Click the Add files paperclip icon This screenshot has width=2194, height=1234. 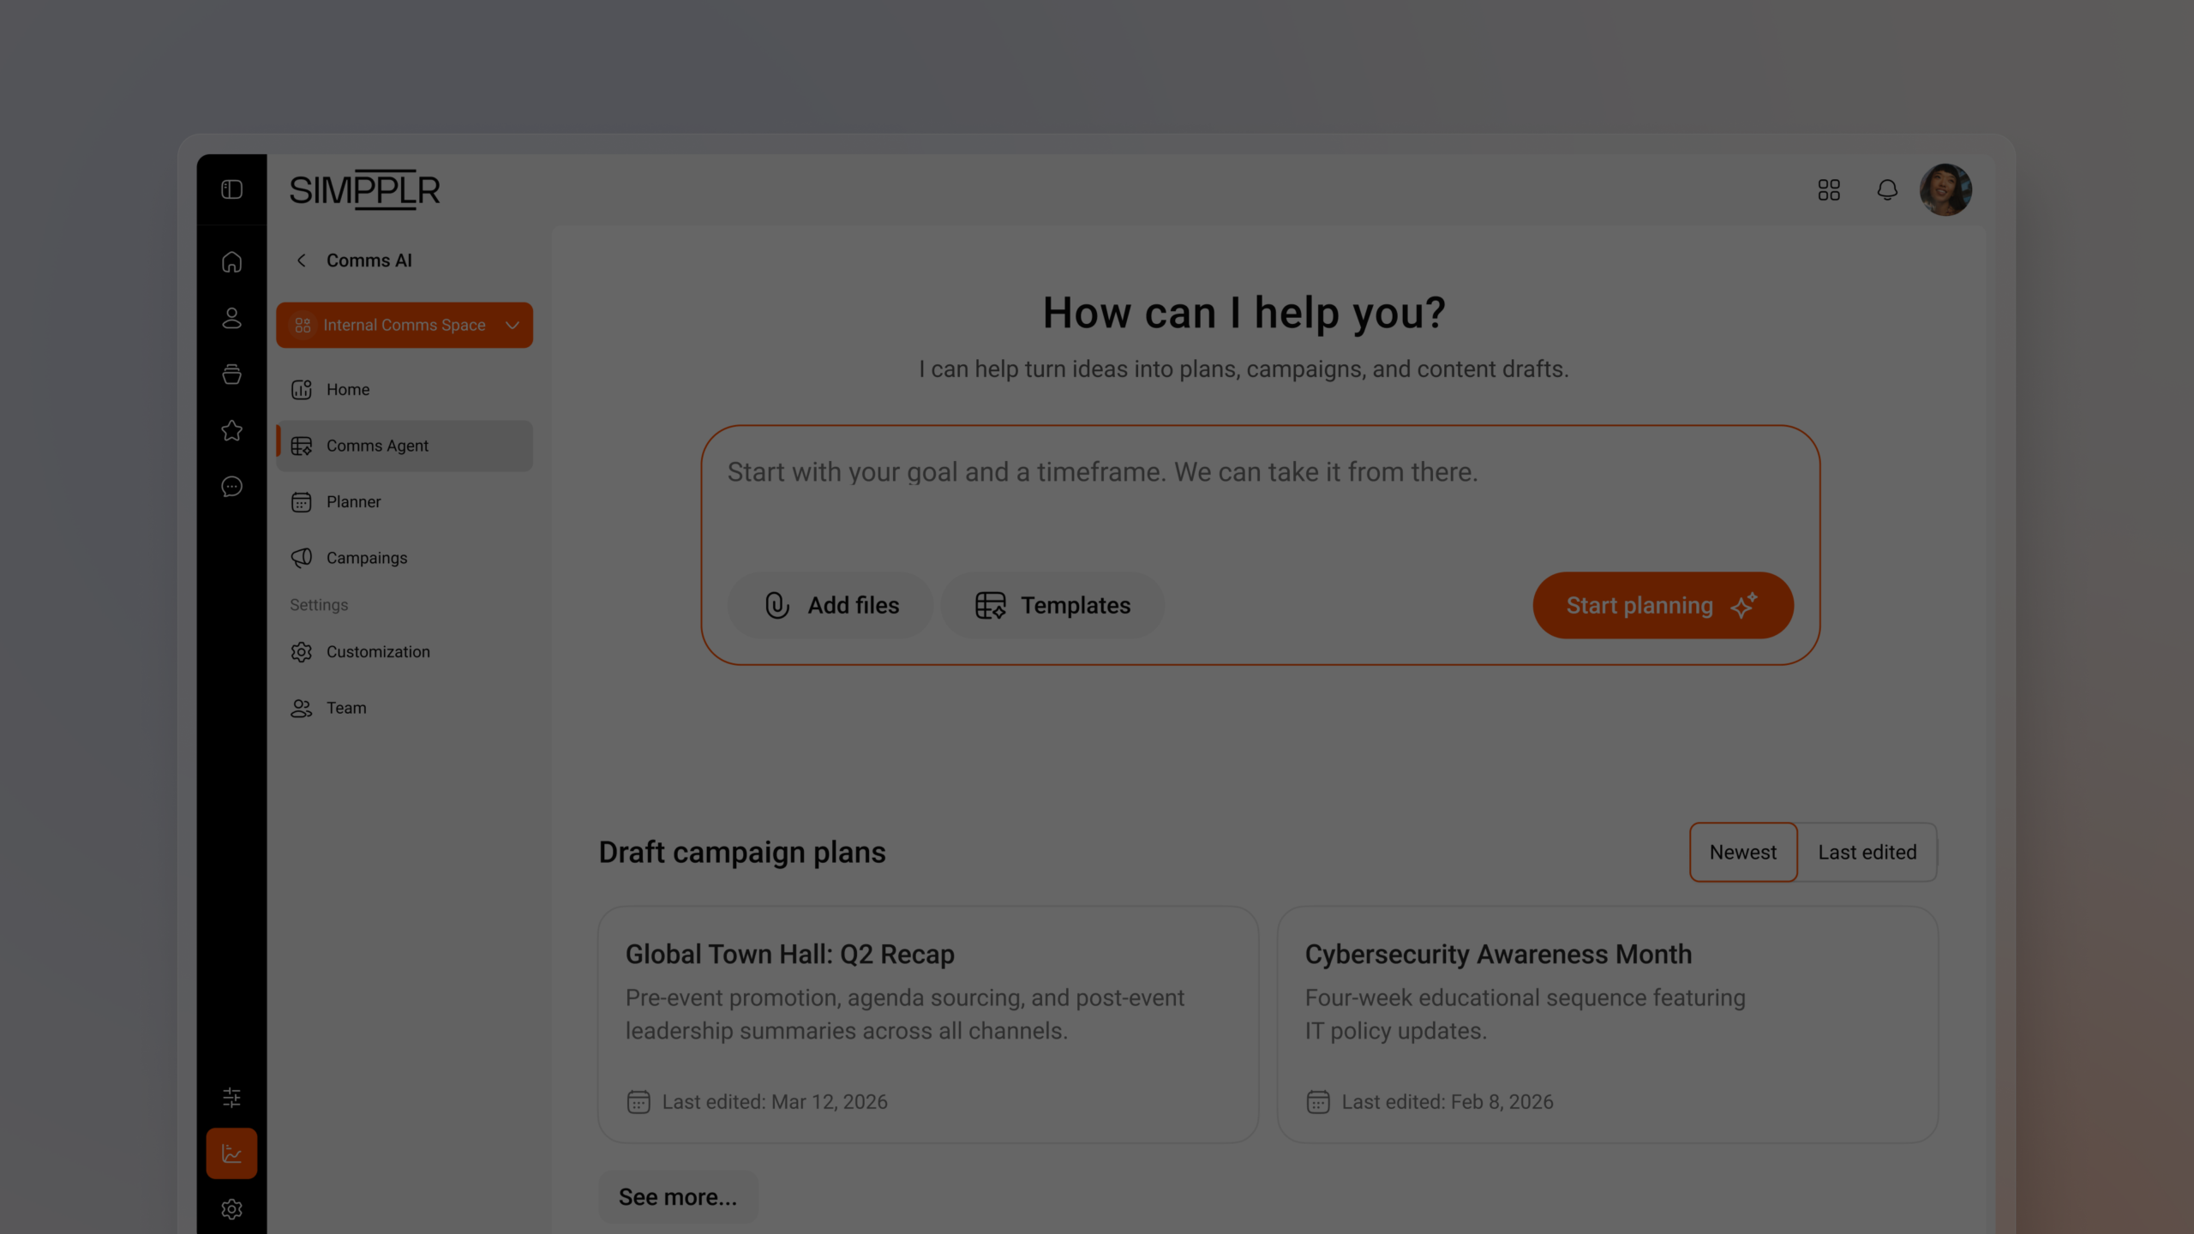[x=776, y=605]
